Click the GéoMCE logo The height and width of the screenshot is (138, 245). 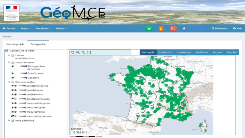(x=73, y=13)
